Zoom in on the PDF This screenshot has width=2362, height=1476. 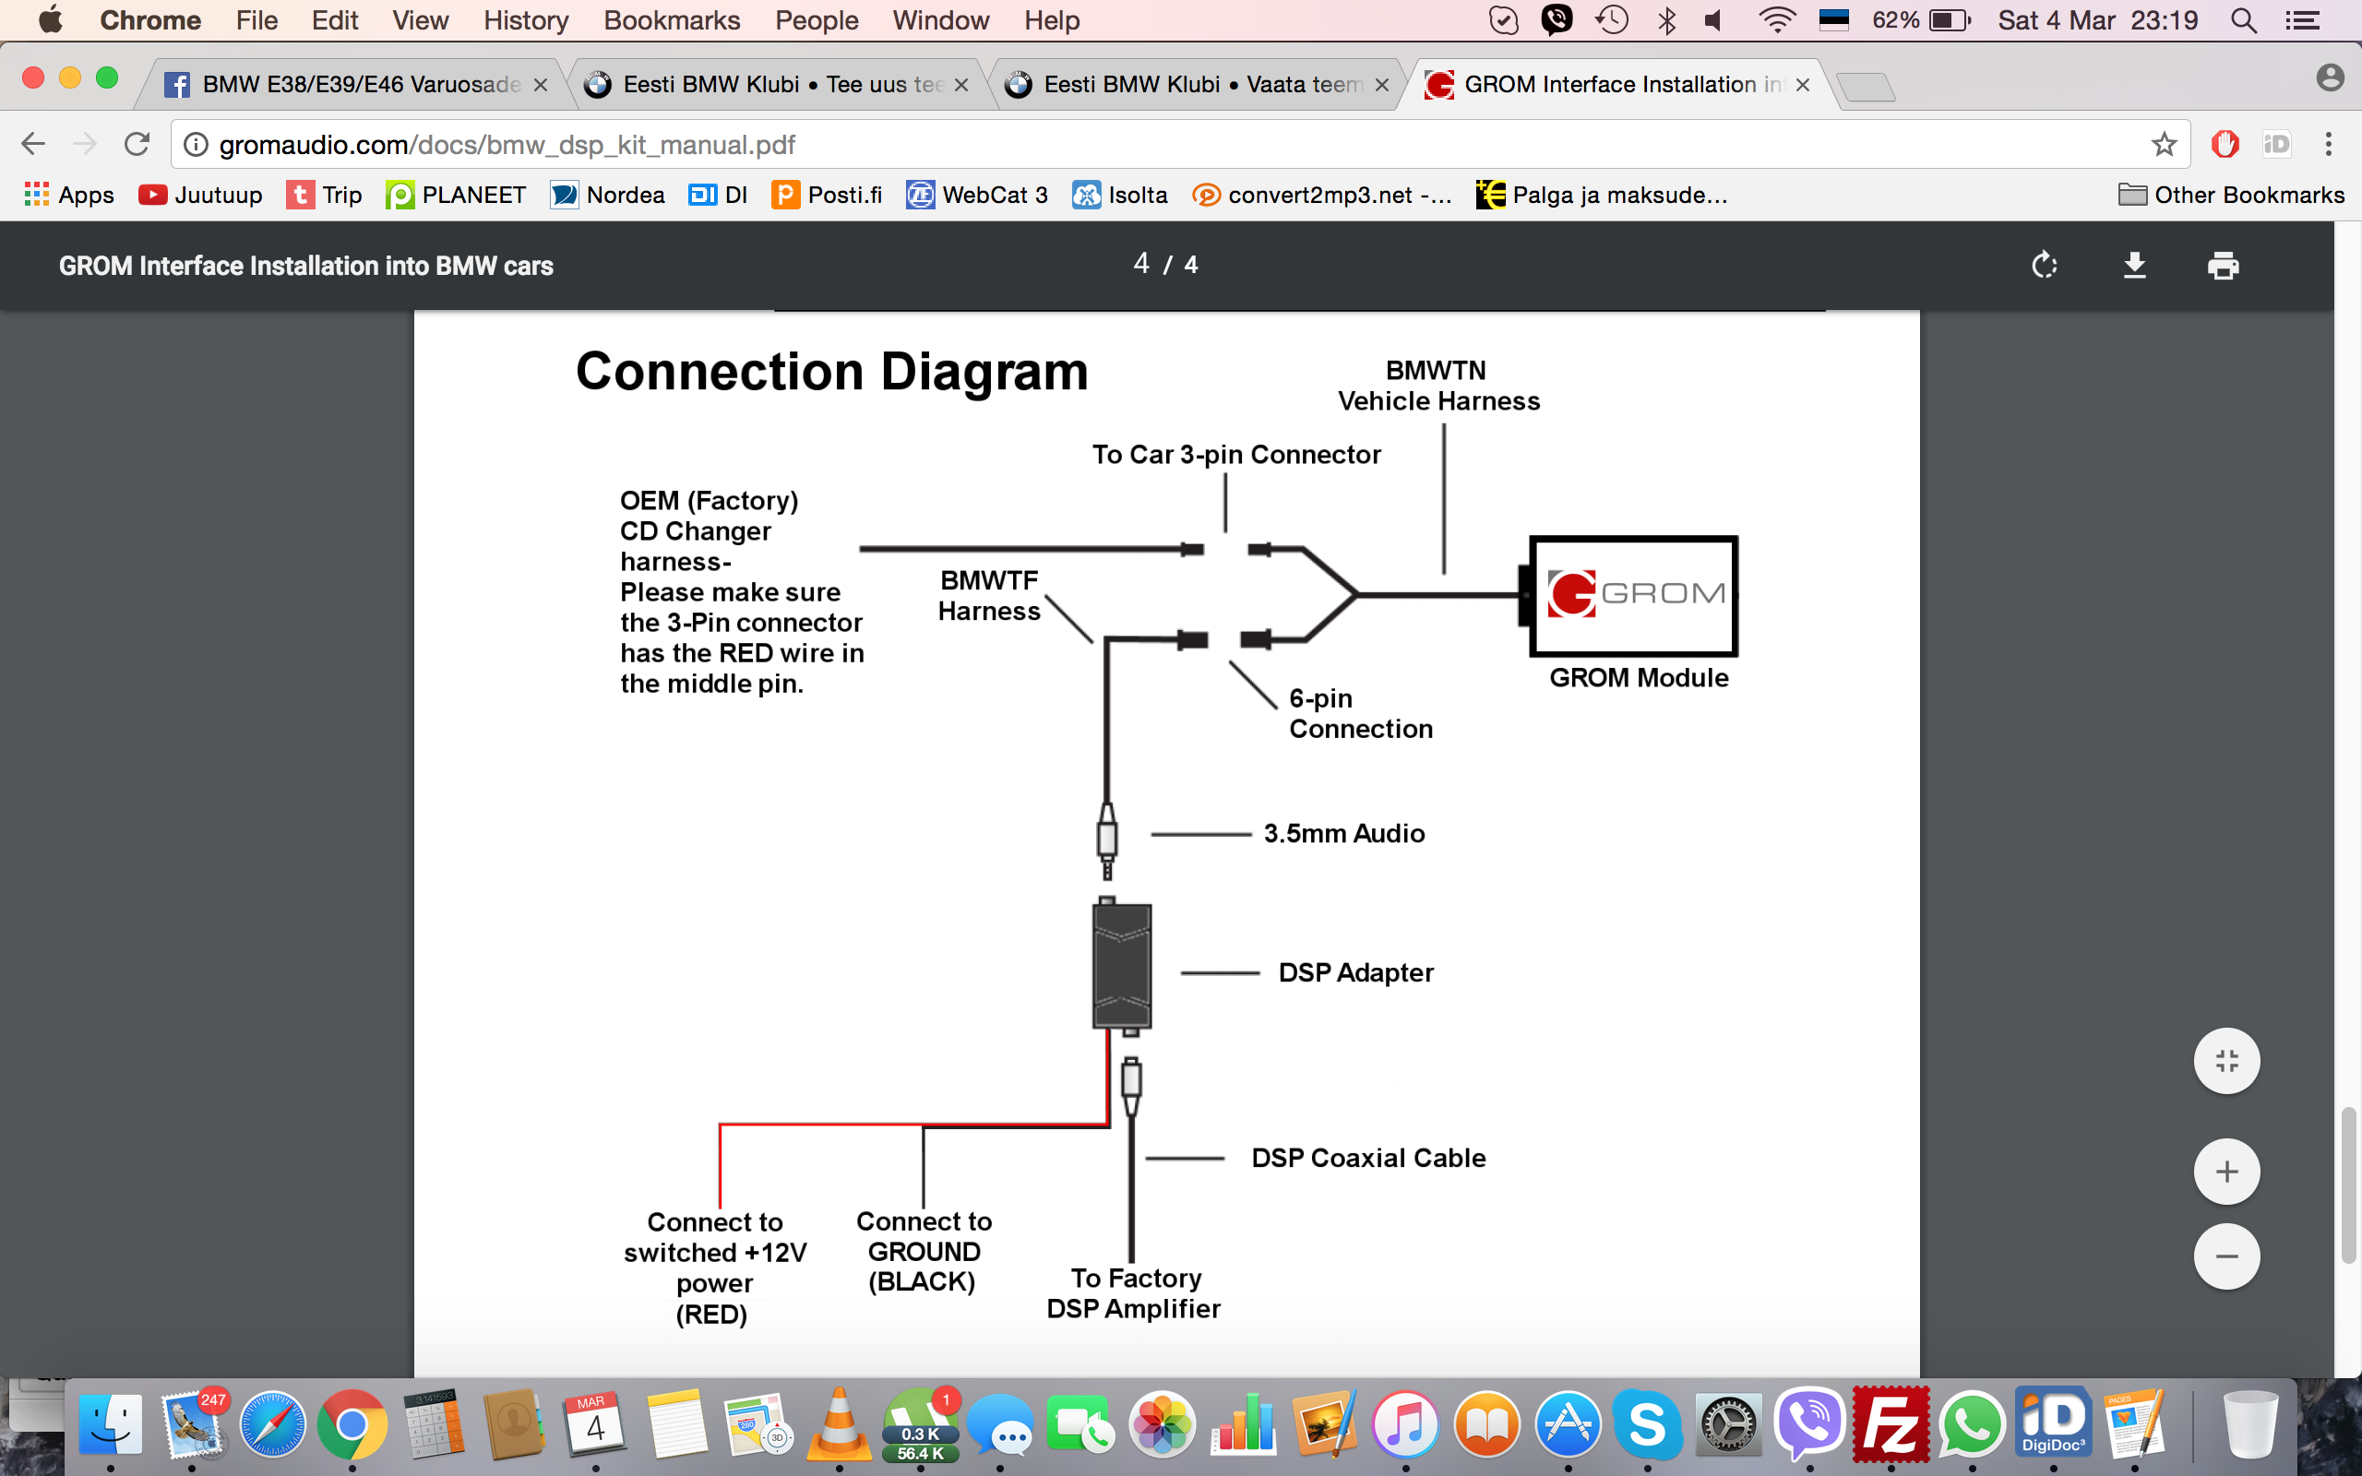[2226, 1172]
